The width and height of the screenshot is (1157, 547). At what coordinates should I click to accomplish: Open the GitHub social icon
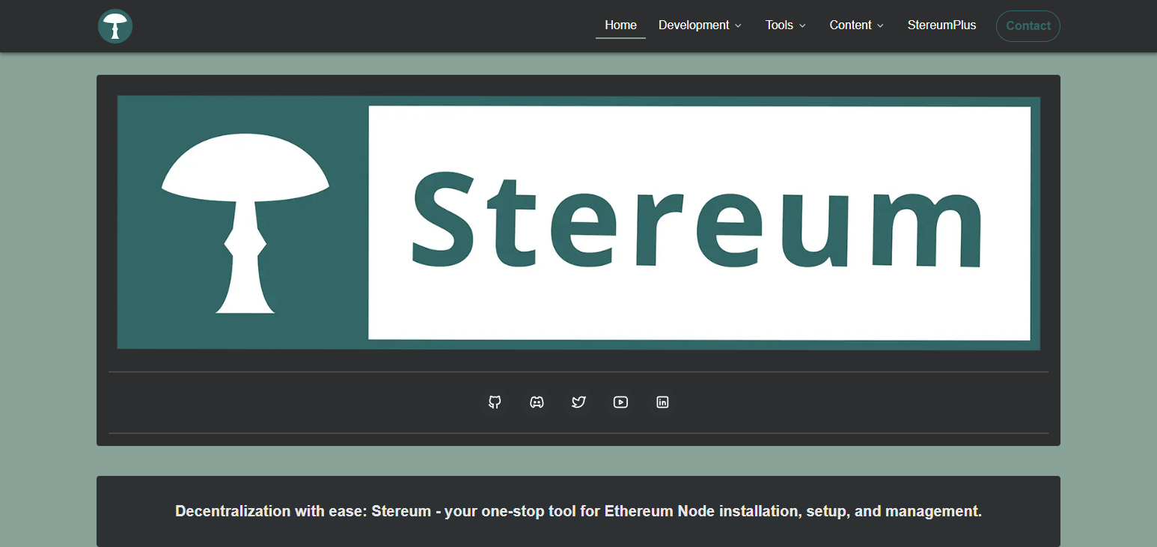[x=495, y=402]
